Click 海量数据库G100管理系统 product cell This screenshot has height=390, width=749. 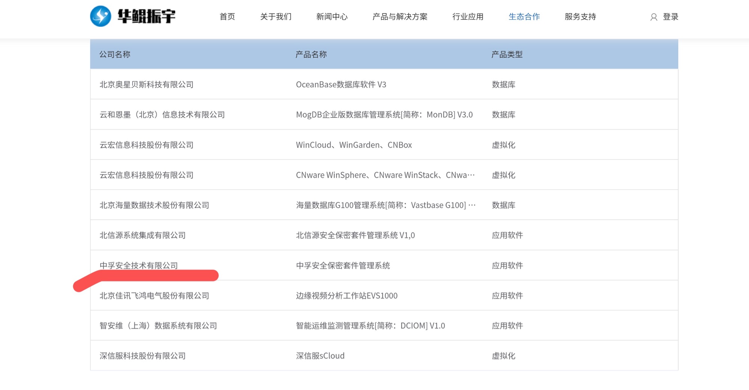386,205
